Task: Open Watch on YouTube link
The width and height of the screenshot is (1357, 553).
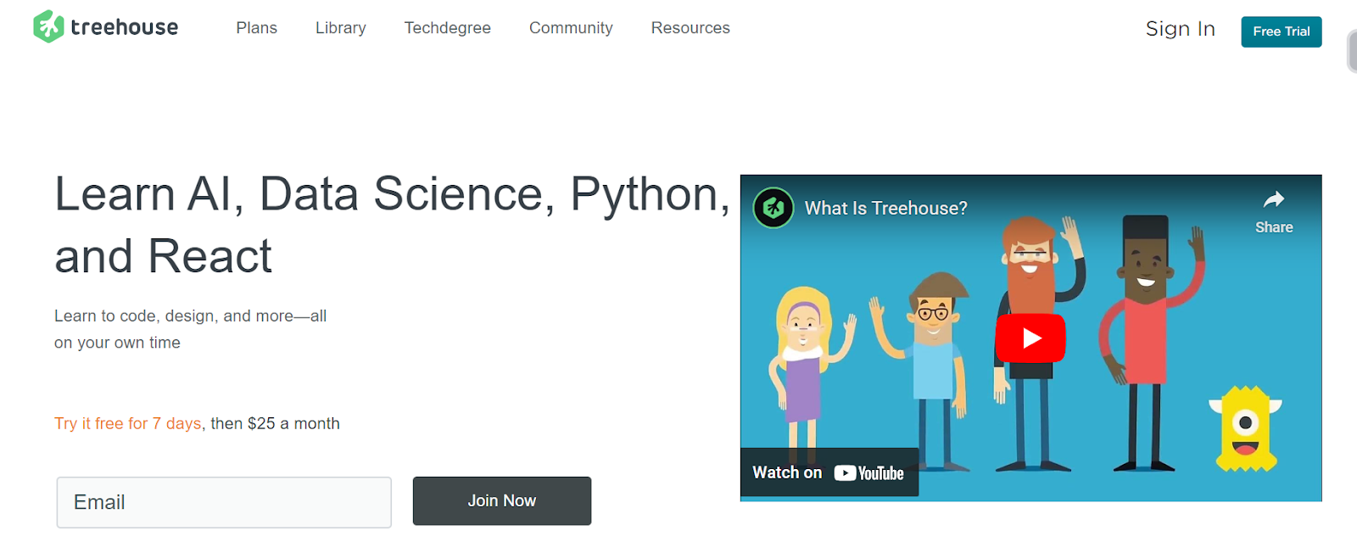Action: tap(829, 472)
